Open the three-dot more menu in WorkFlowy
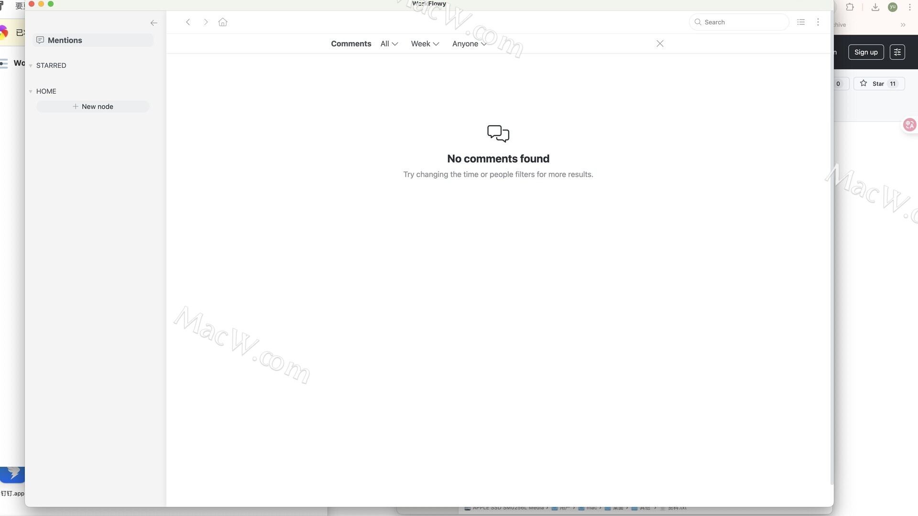The height and width of the screenshot is (516, 918). (x=818, y=22)
